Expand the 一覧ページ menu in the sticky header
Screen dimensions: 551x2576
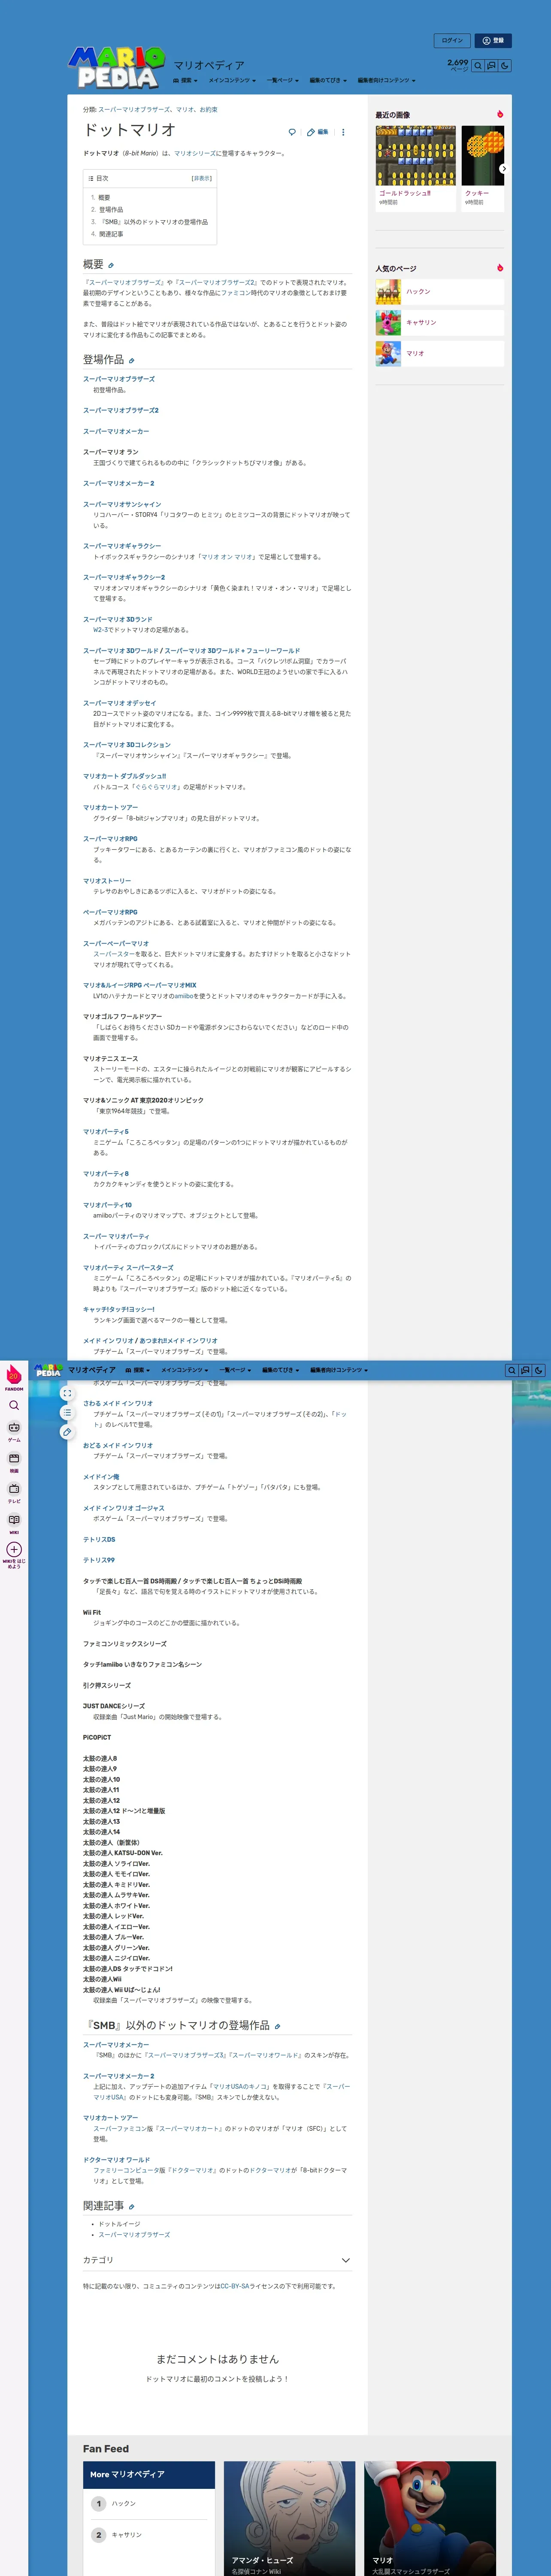pos(235,1370)
